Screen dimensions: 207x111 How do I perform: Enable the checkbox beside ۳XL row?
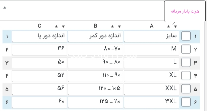[x=186, y=102]
